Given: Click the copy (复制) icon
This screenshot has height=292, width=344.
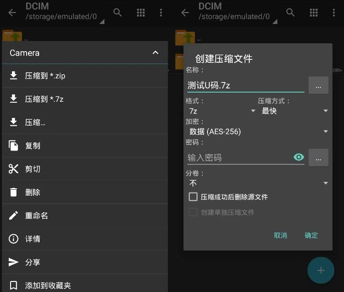Looking at the screenshot, I should pos(13,146).
